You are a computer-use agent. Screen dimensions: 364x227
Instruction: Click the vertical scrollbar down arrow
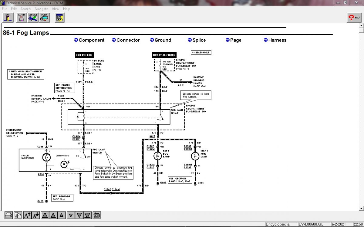[361, 208]
